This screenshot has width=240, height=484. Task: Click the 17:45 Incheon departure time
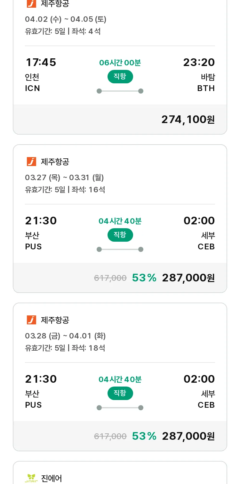pyautogui.click(x=41, y=63)
